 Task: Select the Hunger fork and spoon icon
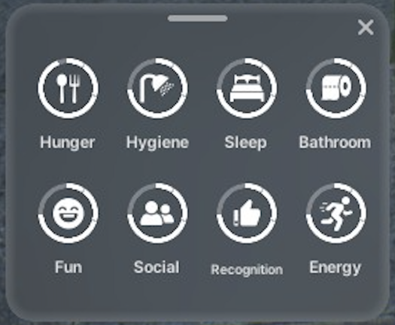coord(68,89)
